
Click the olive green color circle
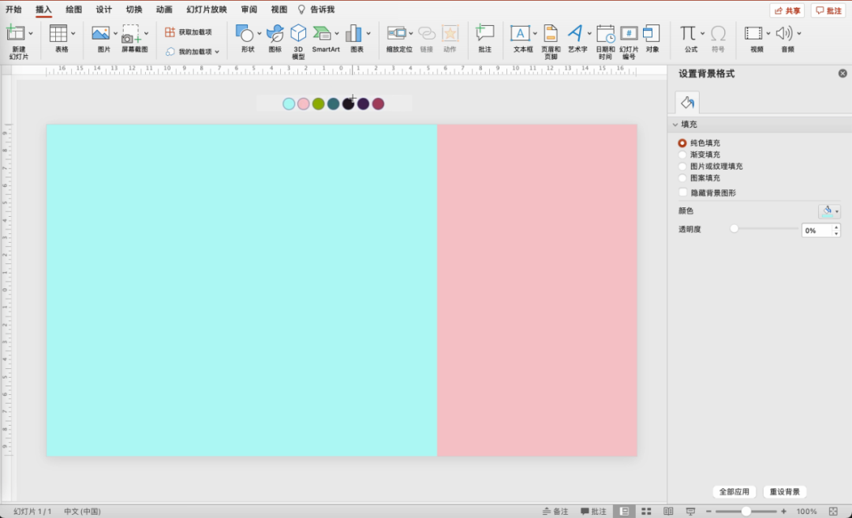[319, 104]
